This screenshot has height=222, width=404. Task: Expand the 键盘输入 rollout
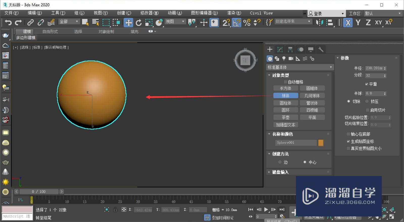coord(280,172)
